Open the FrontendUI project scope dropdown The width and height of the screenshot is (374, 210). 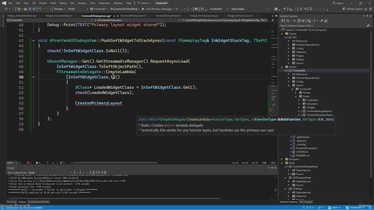50,20
